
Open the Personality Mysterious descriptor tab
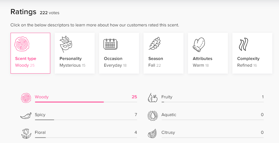[75, 53]
